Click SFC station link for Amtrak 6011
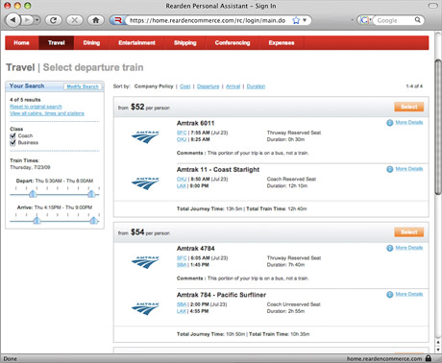The image size is (442, 363). (182, 133)
